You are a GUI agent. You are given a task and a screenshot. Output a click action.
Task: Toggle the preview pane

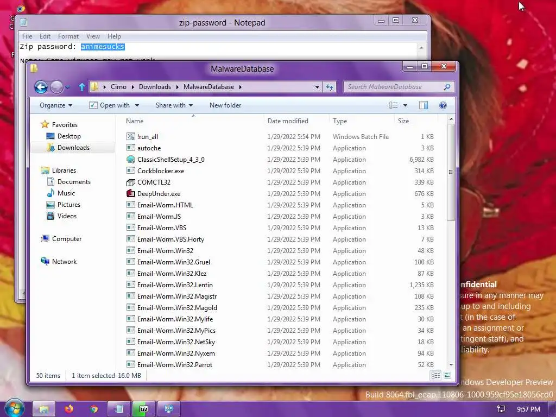(x=424, y=105)
